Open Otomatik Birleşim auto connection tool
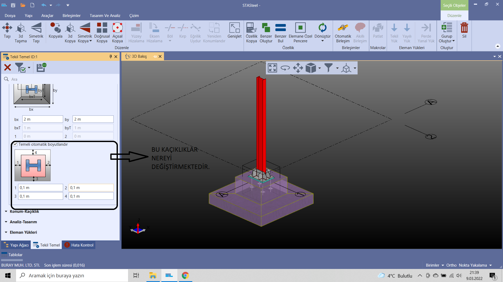 [343, 28]
